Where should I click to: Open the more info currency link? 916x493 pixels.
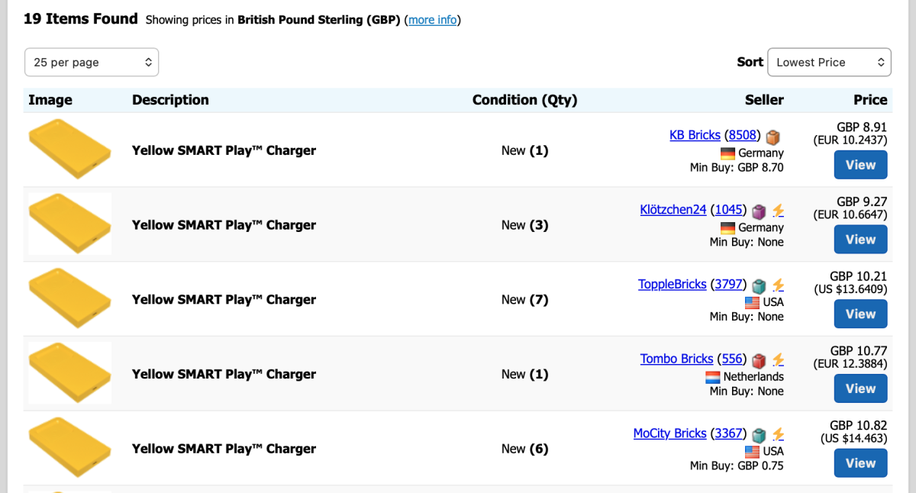tap(433, 20)
